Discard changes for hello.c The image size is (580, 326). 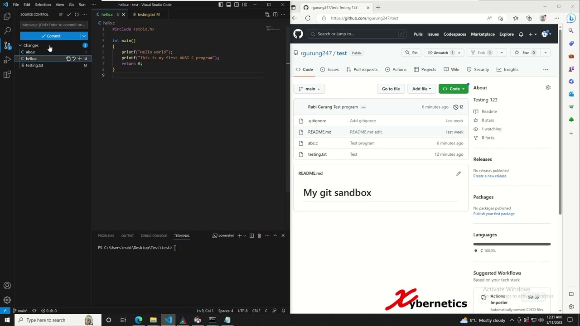pos(74,58)
